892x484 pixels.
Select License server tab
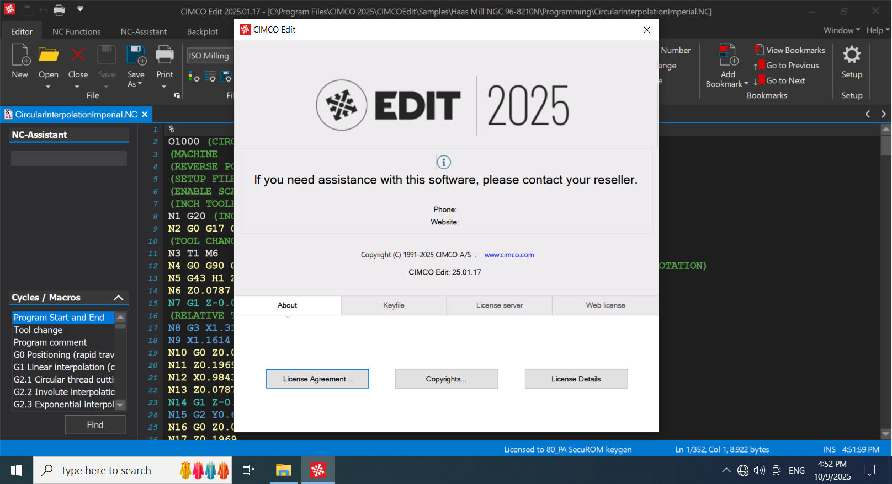[500, 305]
